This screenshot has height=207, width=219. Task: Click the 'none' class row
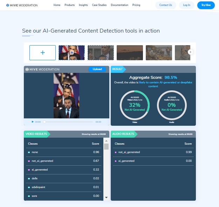pos(63,152)
